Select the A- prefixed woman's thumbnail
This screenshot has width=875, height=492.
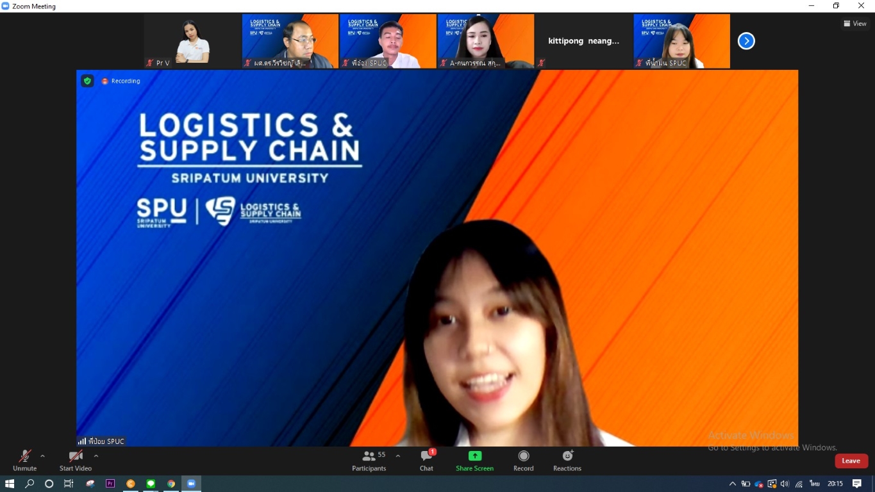486,41
